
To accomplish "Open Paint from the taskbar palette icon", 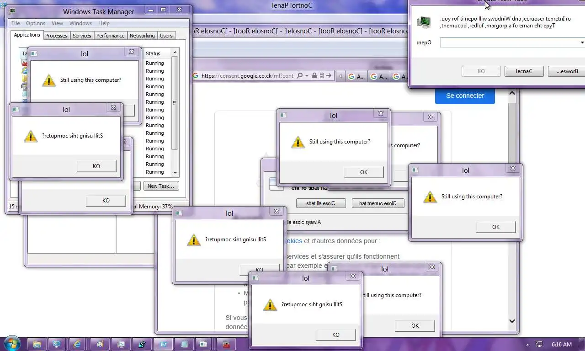I will (x=100, y=344).
